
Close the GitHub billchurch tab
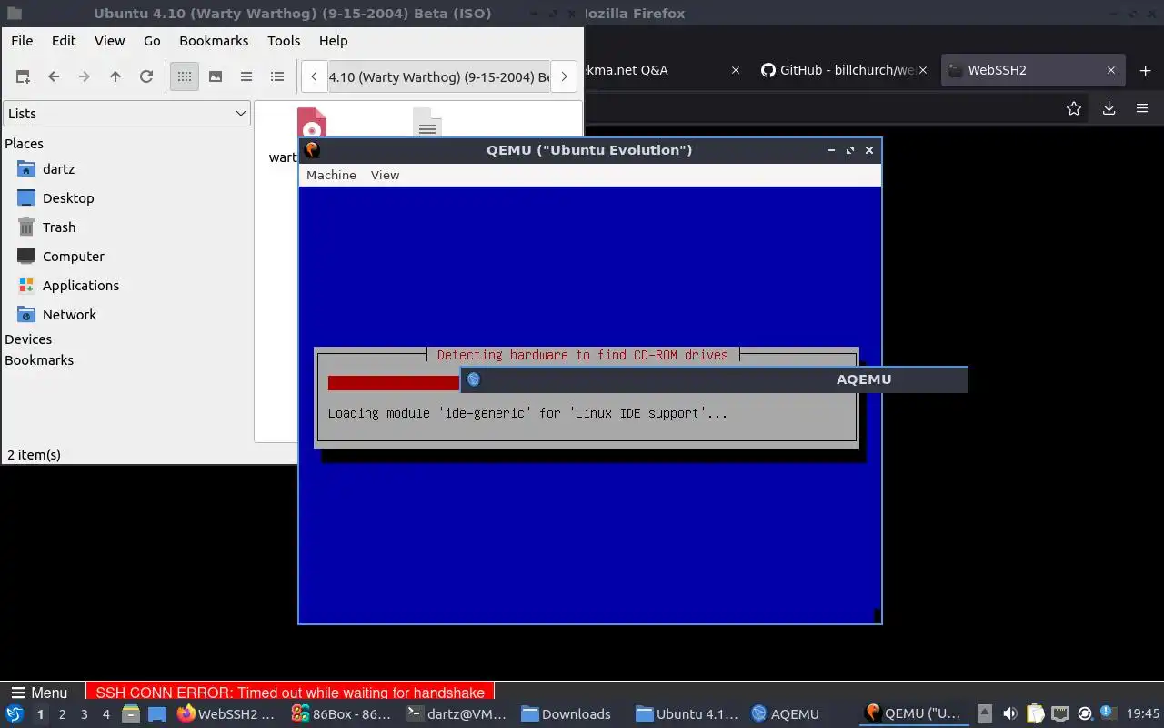tap(923, 70)
